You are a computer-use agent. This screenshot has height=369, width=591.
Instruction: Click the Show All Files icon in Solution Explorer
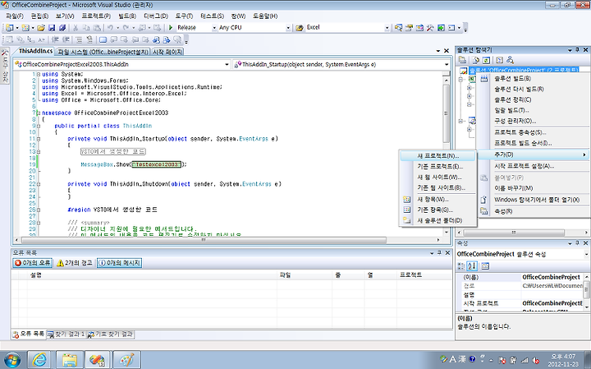click(x=475, y=60)
